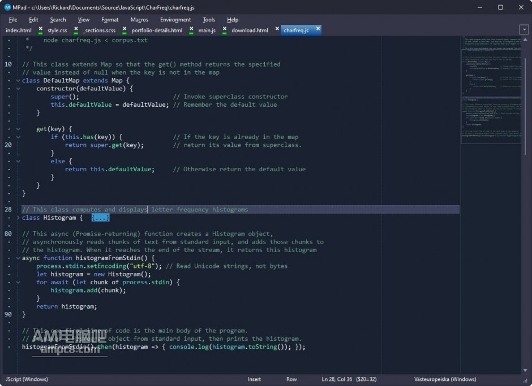Close the main.js tab
This screenshot has height=386, width=532.
(x=224, y=29)
